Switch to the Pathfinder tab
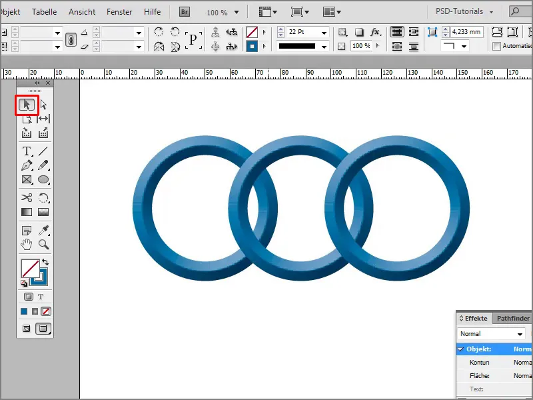533x400 pixels. tap(513, 318)
